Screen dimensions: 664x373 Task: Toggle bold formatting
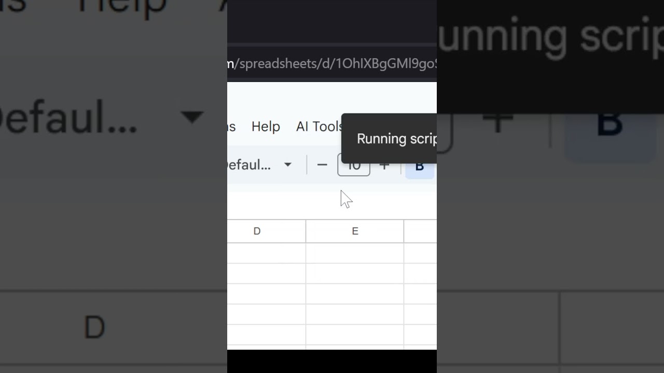[x=420, y=166]
